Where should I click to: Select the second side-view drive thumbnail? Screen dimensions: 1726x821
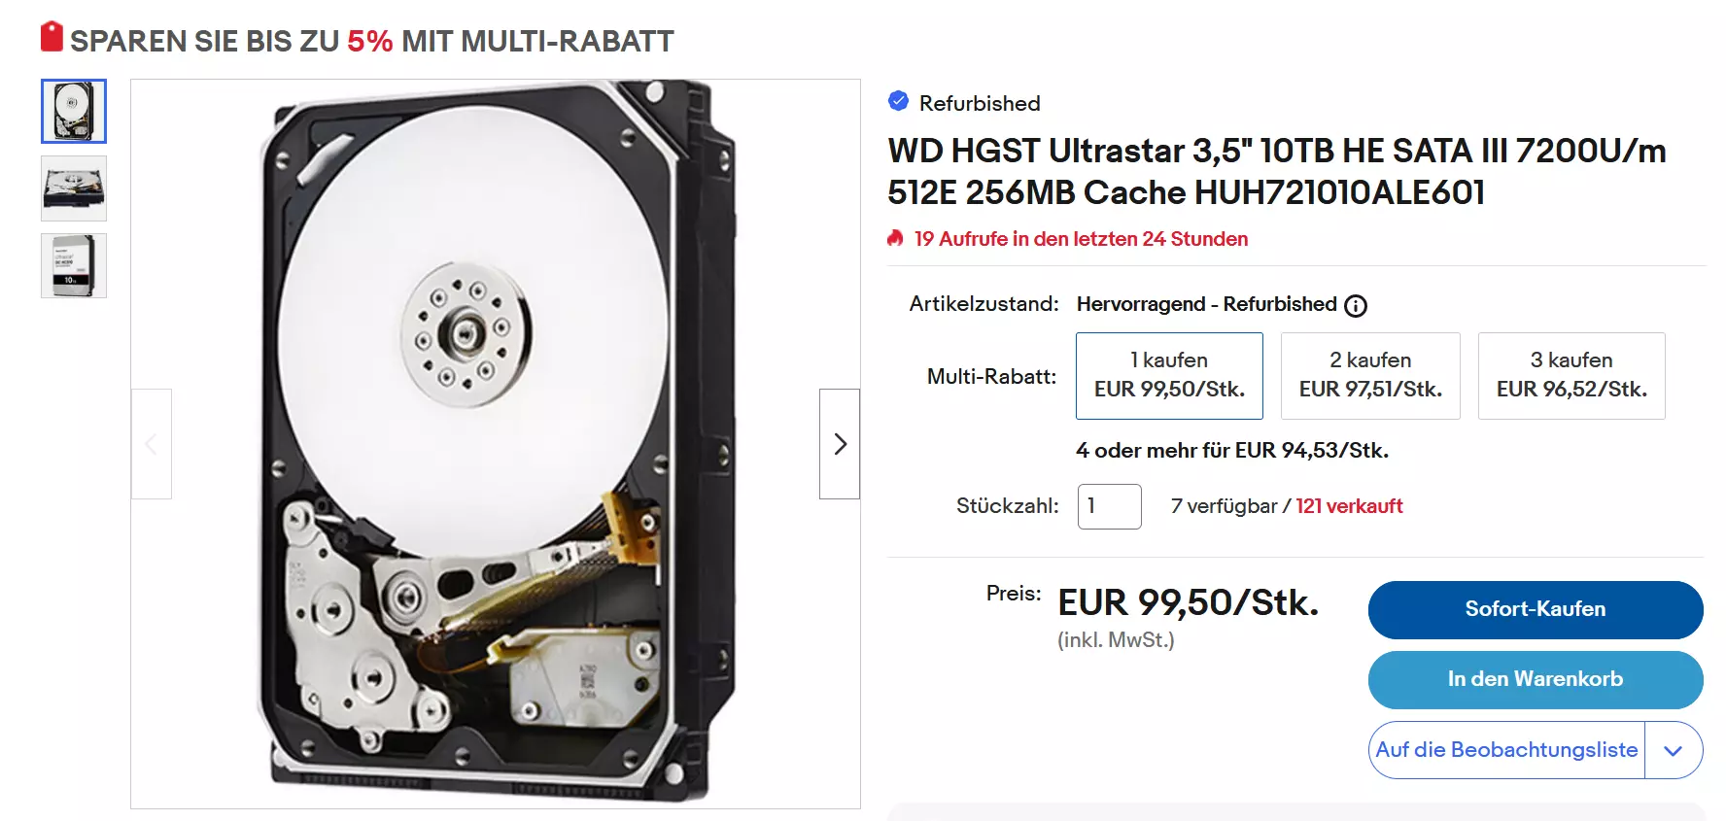[x=74, y=188]
